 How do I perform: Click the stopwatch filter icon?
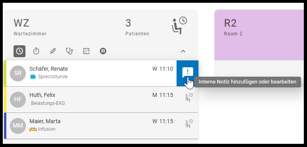36,51
